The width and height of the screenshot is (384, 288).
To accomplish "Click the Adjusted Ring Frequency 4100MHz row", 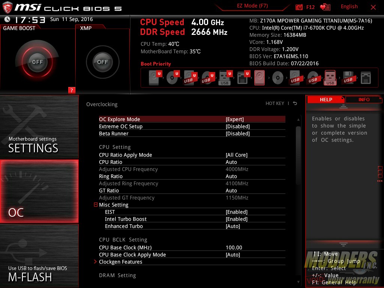I will click(x=192, y=183).
